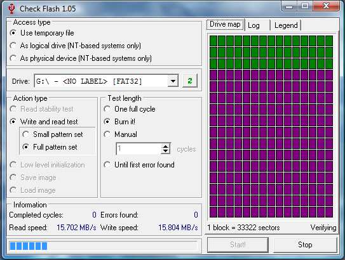Viewport: 345px width, 260px height.
Task: Decrease cycles with down stepper arrow
Action: pyautogui.click(x=165, y=151)
